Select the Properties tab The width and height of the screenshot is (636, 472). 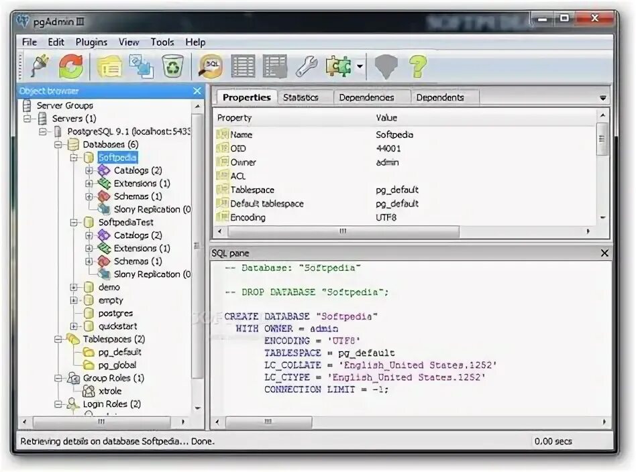(x=247, y=97)
